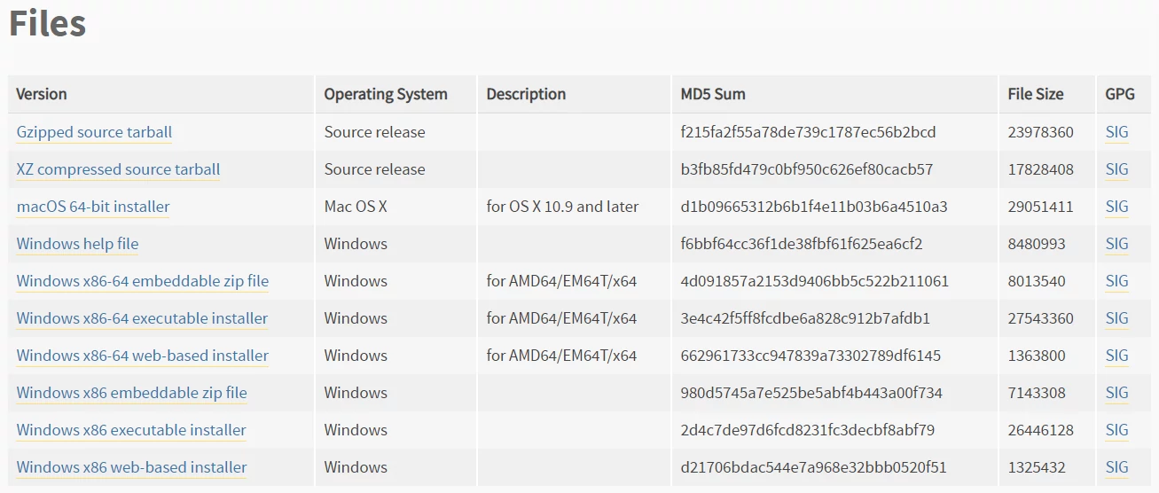
Task: Click SIG link for XZ compressed tarball
Action: click(x=1116, y=169)
